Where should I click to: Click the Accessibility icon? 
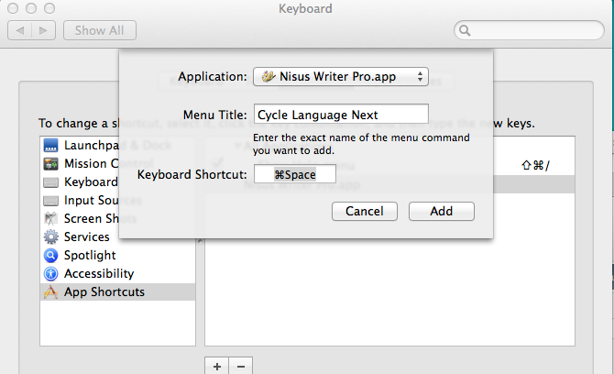pos(51,274)
